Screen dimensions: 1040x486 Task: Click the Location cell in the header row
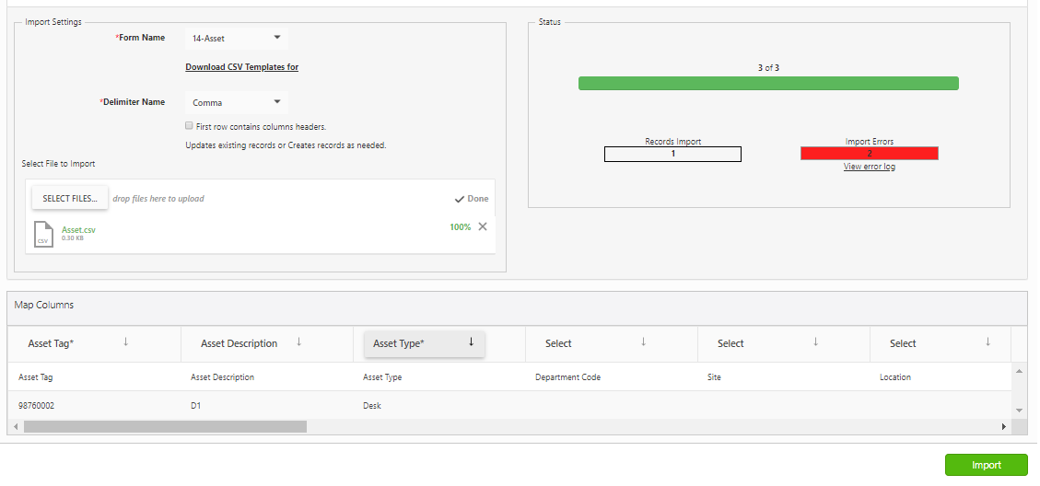[940, 376]
